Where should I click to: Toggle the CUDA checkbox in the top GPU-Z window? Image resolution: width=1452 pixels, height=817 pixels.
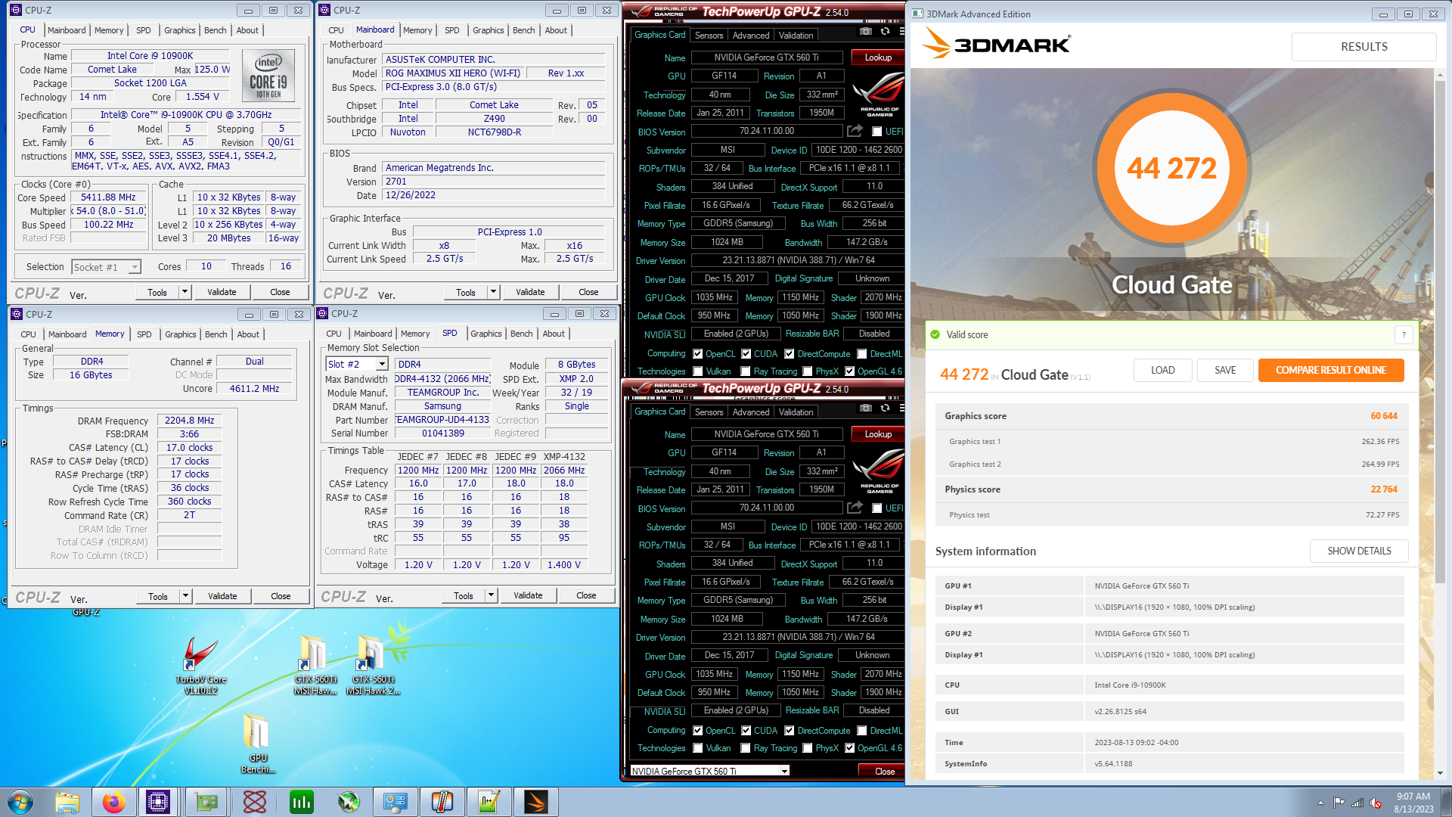[x=746, y=353]
